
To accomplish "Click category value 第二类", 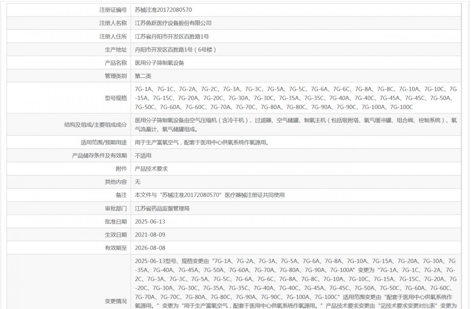I will 143,76.
